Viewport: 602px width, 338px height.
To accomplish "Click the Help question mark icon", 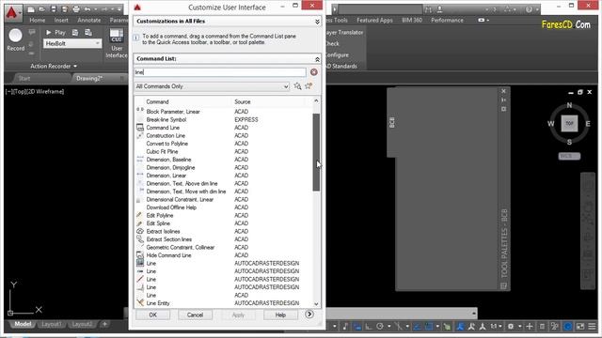I will coord(529,9).
